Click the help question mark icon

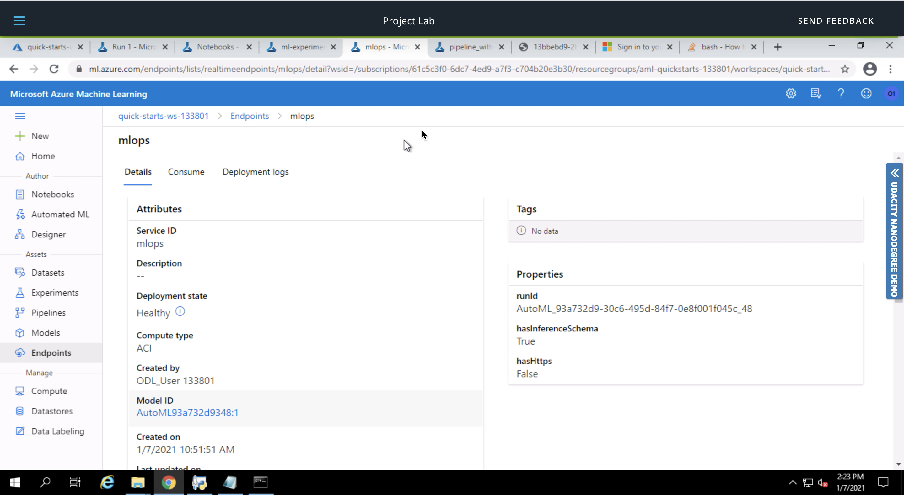pos(841,94)
